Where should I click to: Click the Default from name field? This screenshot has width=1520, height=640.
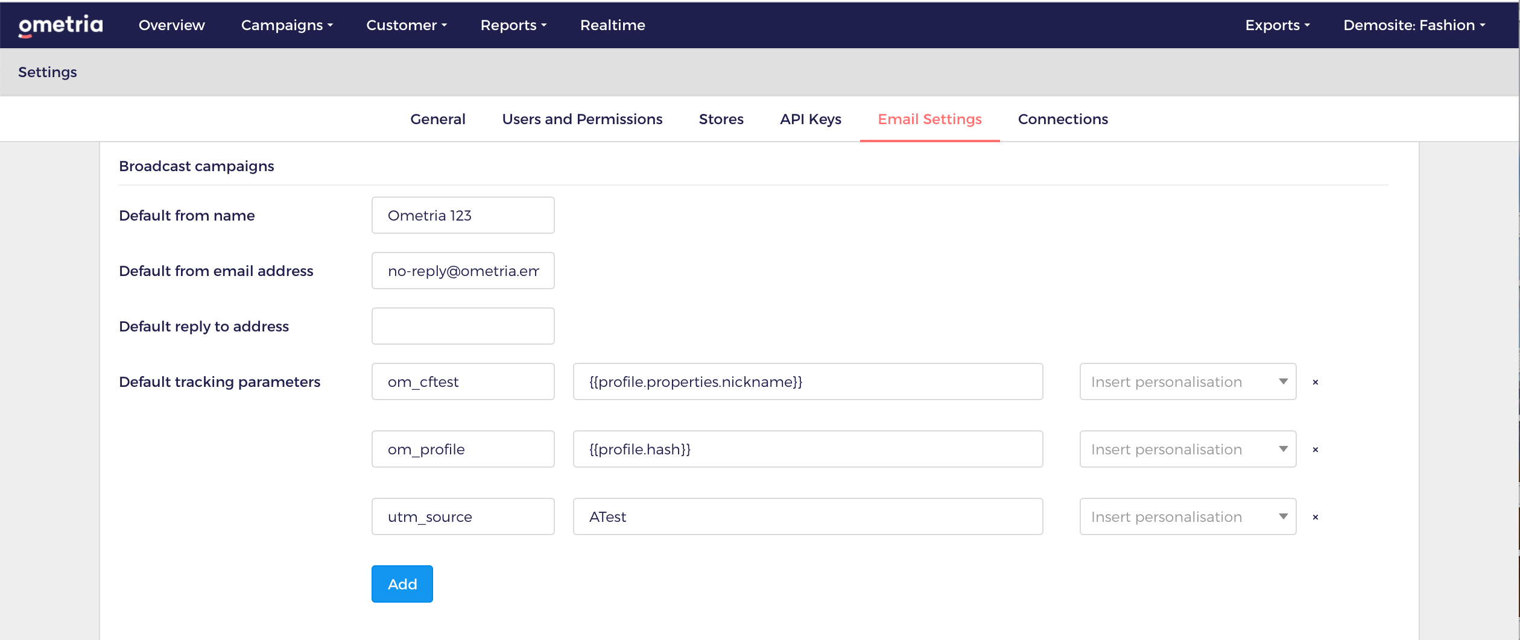click(463, 215)
